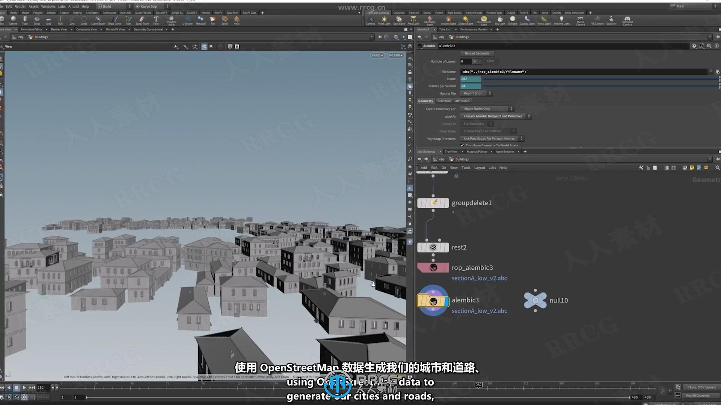Open the Persp viewport dropdown
Screen dimensions: 721x405
click(377, 55)
